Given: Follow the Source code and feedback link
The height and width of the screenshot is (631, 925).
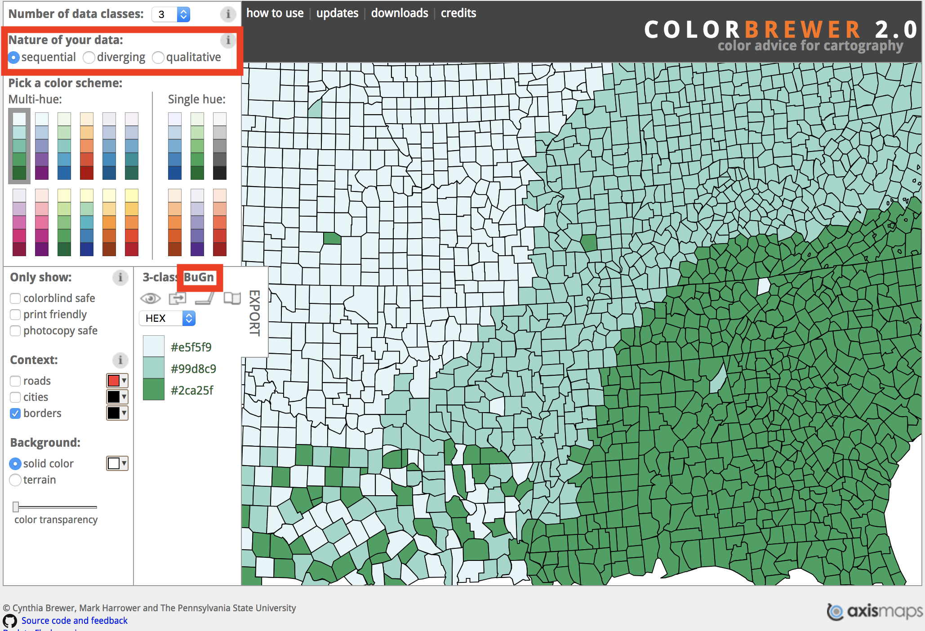Looking at the screenshot, I should 74,621.
